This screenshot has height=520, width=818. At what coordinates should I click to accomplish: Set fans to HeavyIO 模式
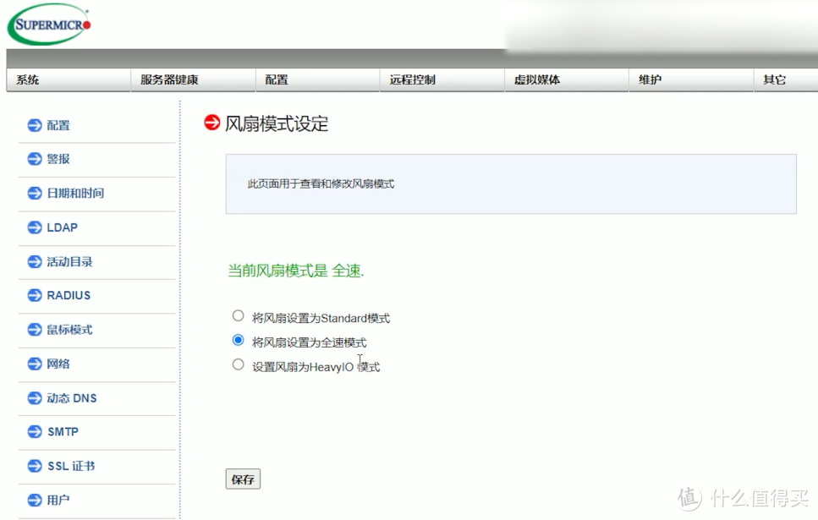(238, 365)
